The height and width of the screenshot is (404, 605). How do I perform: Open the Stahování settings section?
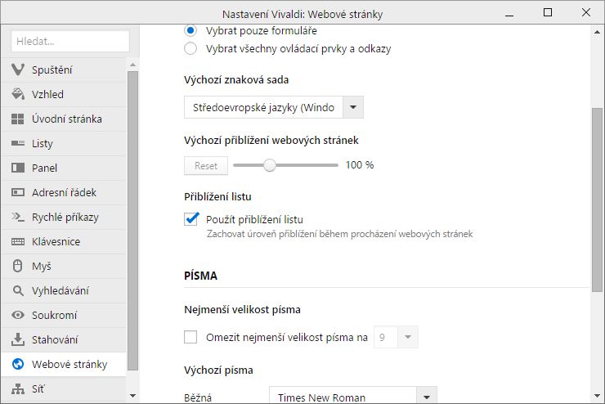pos(64,339)
